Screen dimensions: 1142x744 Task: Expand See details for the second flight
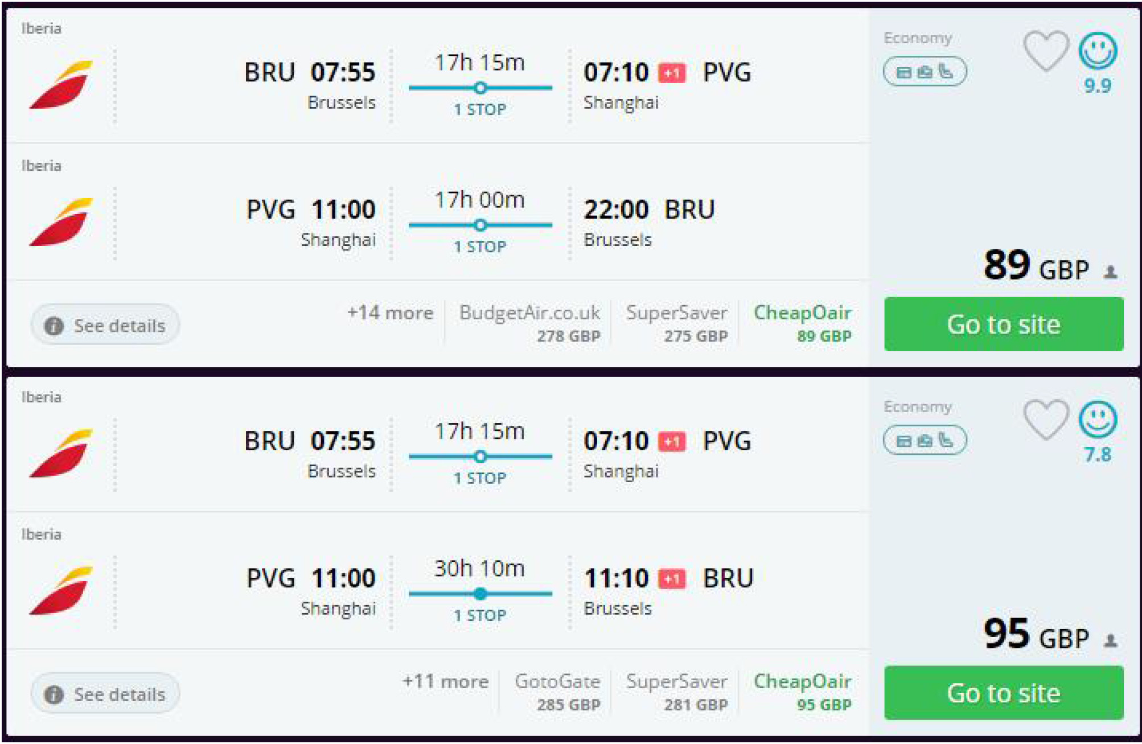[105, 694]
